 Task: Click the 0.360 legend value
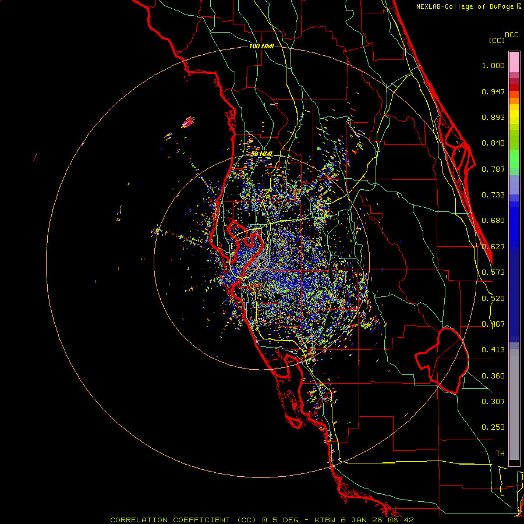tap(493, 376)
